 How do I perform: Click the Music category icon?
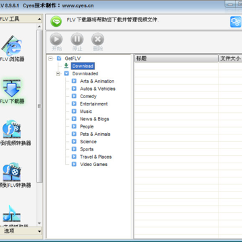click(x=74, y=112)
